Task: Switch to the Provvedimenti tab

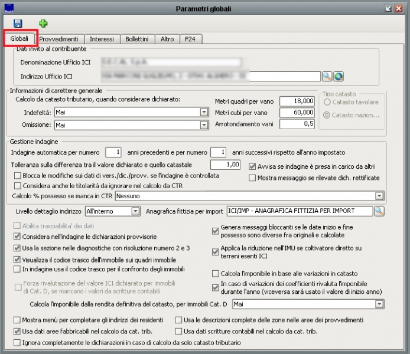Action: click(58, 39)
